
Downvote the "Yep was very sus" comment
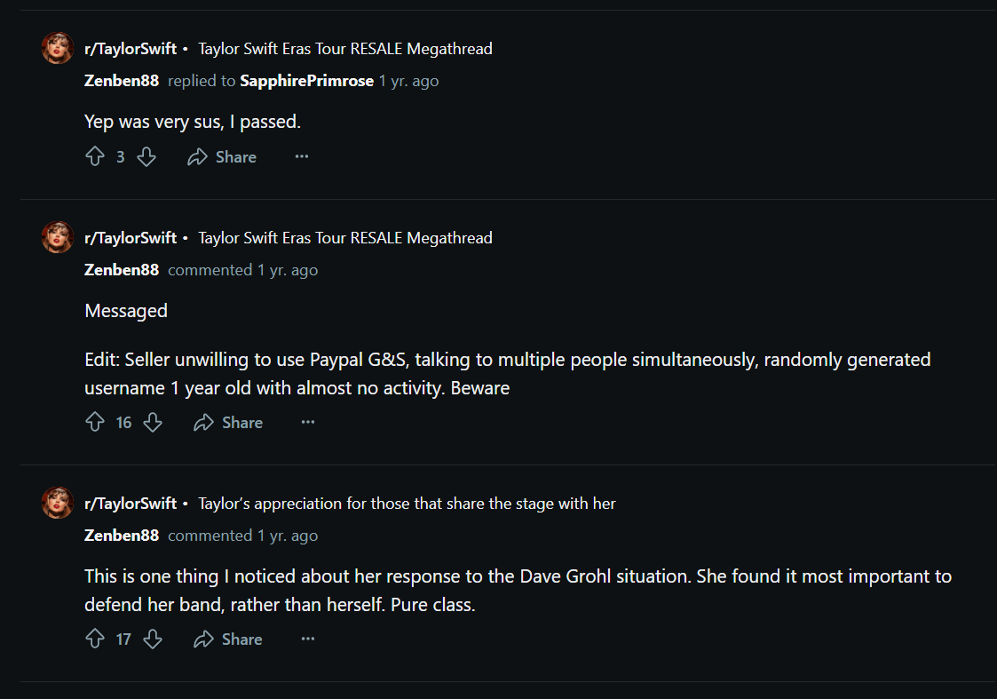[x=146, y=157]
